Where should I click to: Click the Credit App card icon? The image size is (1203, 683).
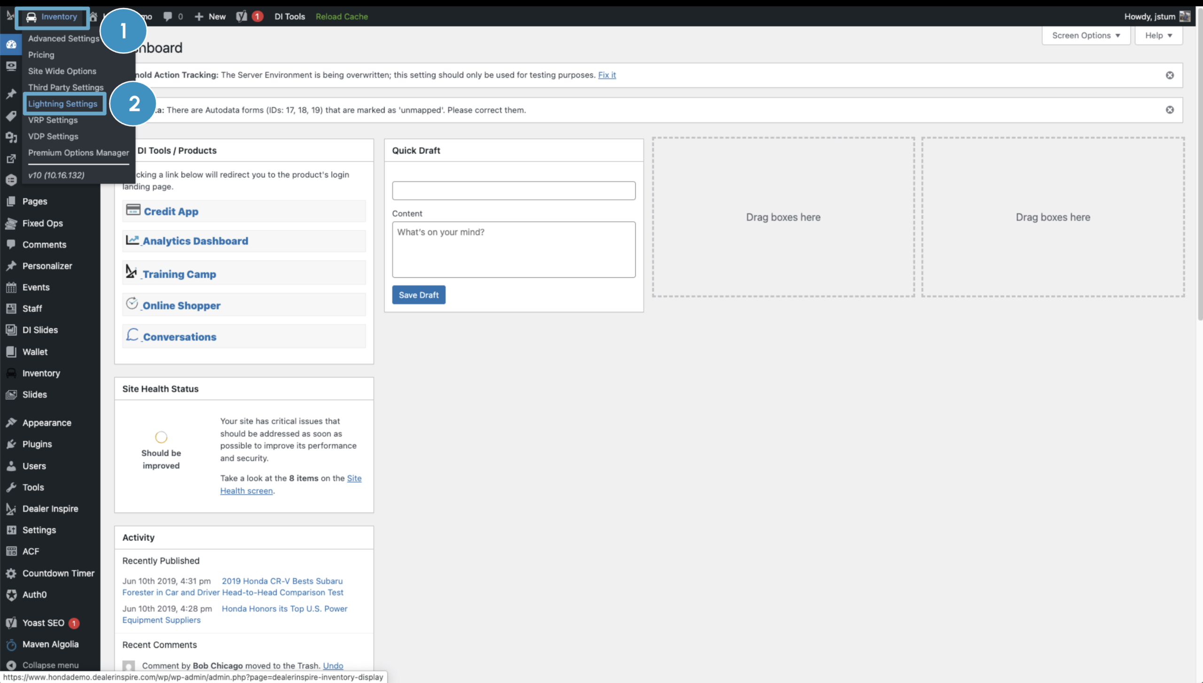133,210
